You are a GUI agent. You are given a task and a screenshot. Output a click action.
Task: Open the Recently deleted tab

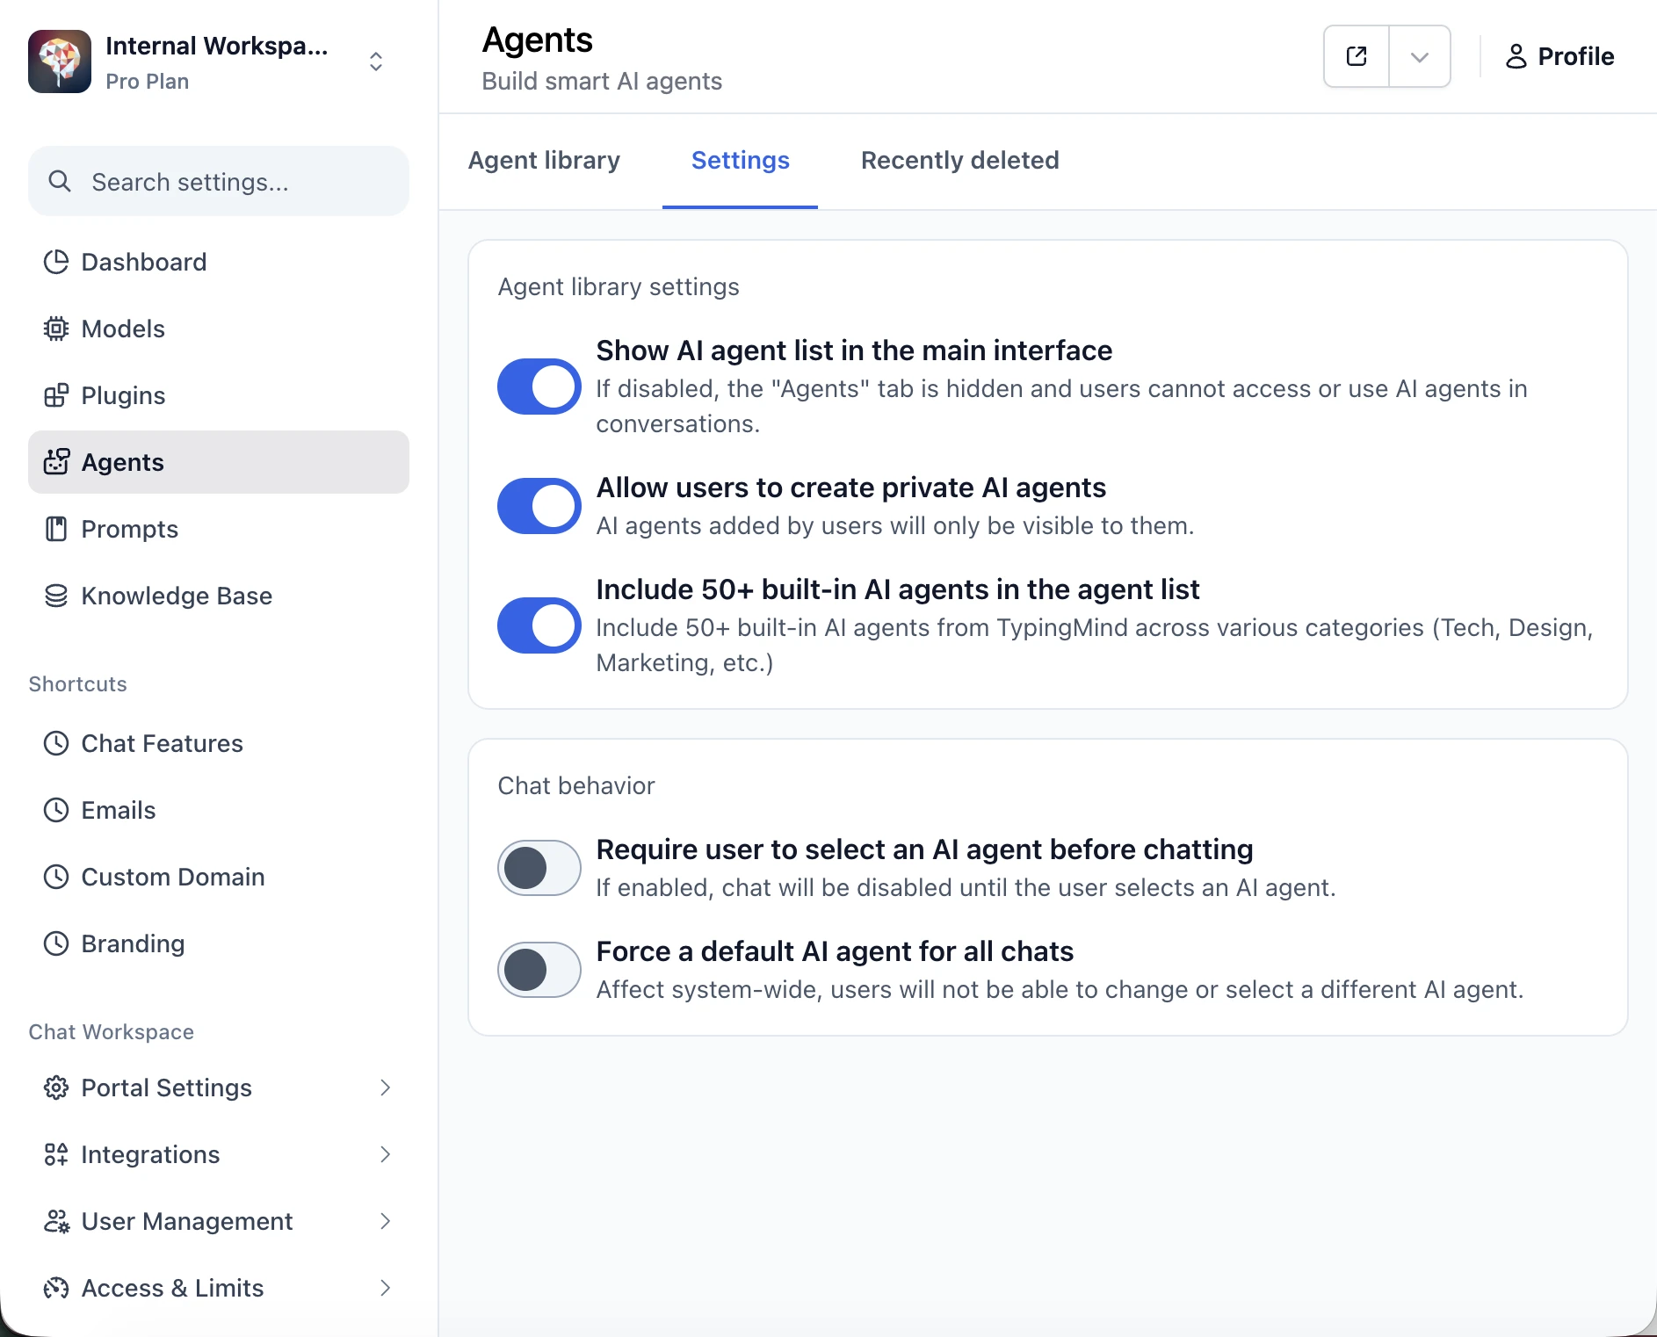pos(960,160)
